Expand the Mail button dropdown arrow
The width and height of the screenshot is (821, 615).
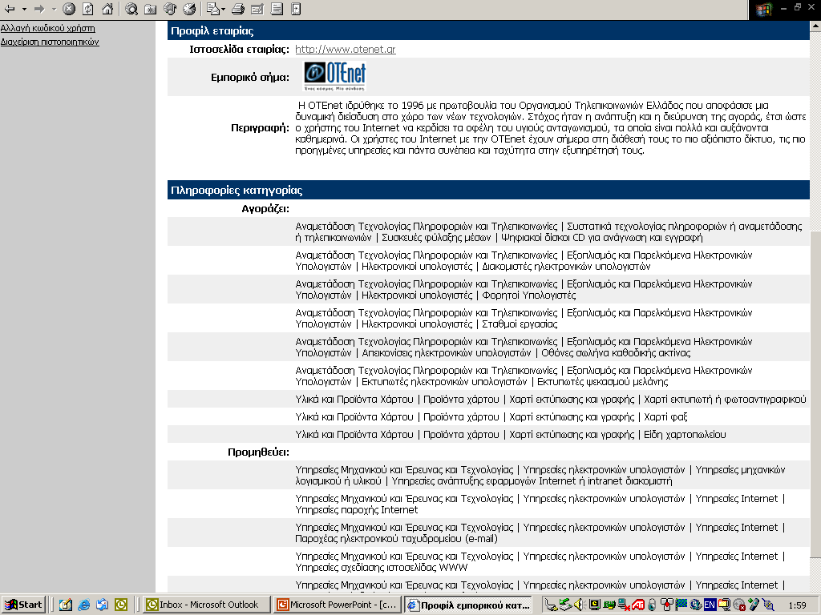[223, 10]
